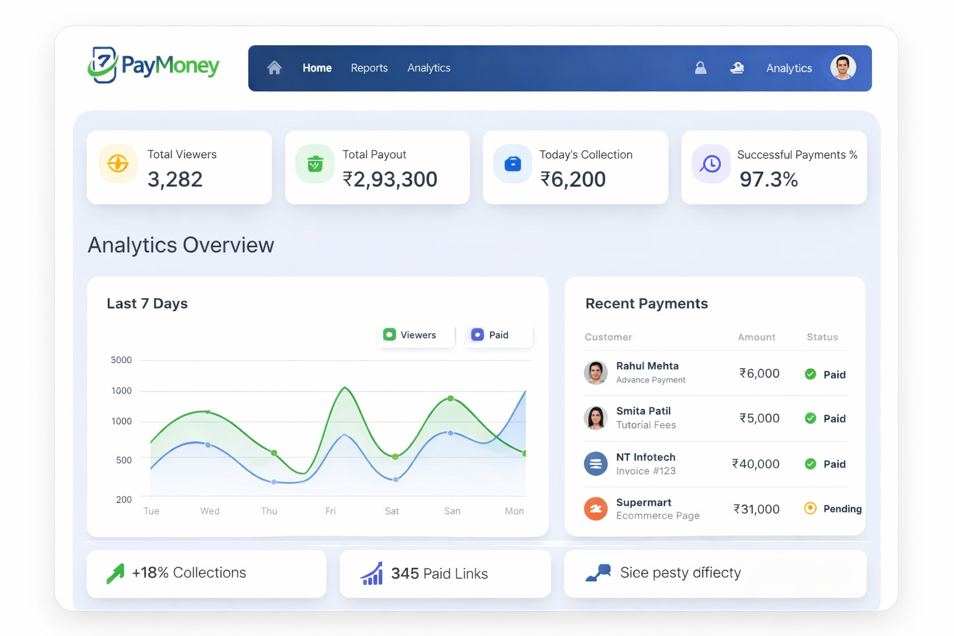The height and width of the screenshot is (636, 954).
Task: Click the notification bell icon near Analytics
Action: (x=738, y=68)
